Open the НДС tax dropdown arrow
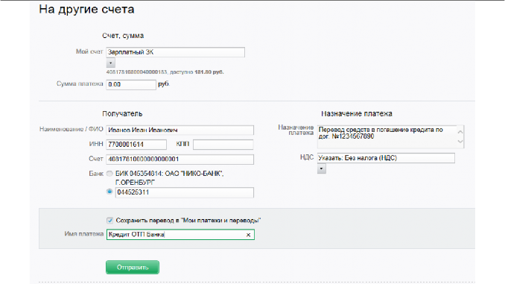Image resolution: width=505 pixels, height=284 pixels. point(322,169)
